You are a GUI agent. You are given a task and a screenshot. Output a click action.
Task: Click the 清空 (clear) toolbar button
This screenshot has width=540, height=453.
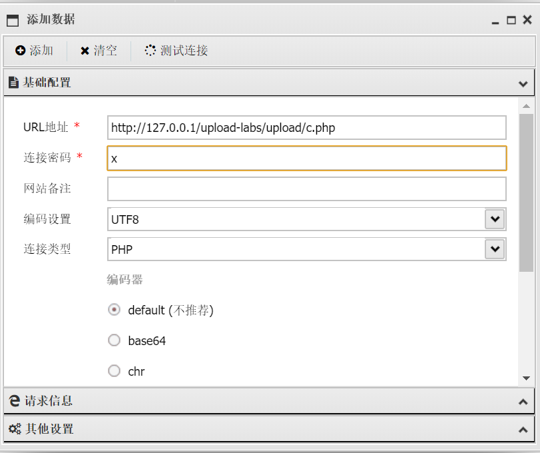[99, 51]
